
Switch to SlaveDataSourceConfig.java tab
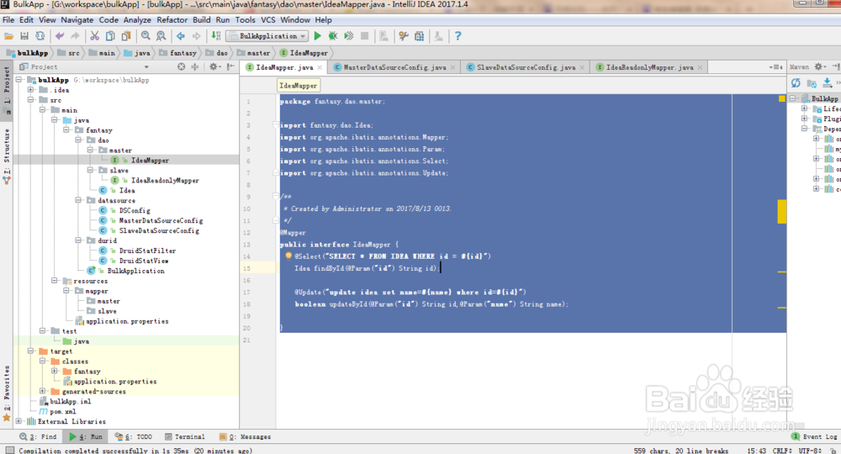pyautogui.click(x=526, y=67)
